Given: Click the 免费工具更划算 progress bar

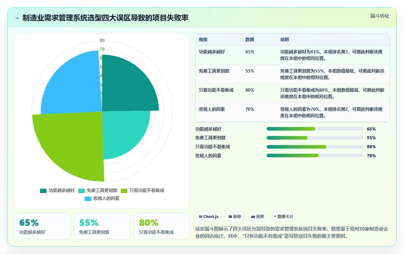Looking at the screenshot, I should (x=315, y=138).
